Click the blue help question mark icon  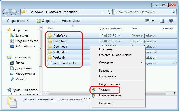pyautogui.click(x=171, y=21)
